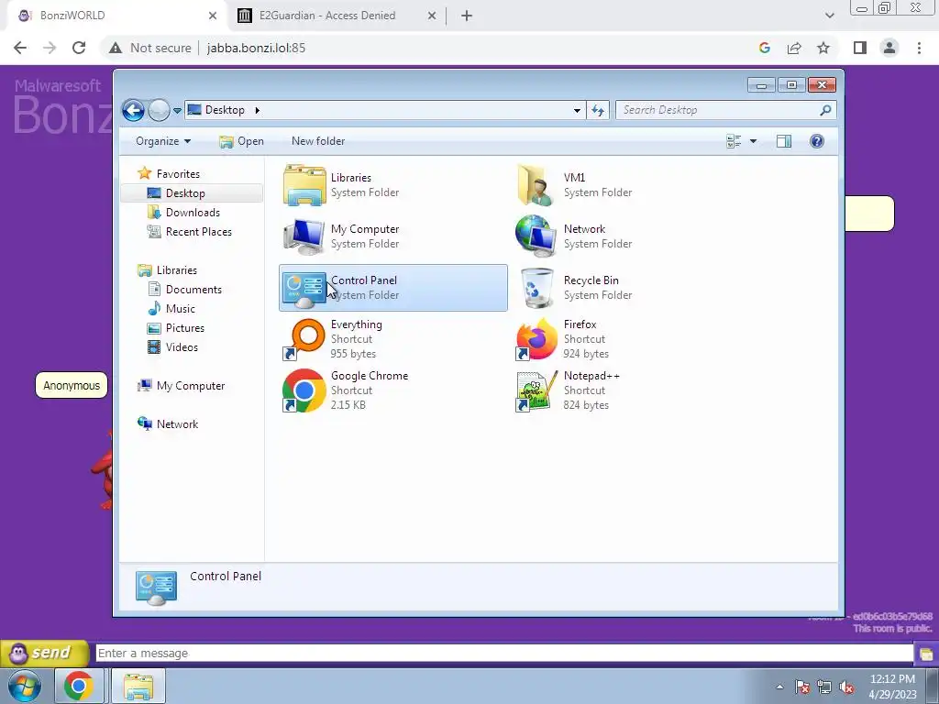Change view with the views icon
The height and width of the screenshot is (704, 939).
pos(735,141)
